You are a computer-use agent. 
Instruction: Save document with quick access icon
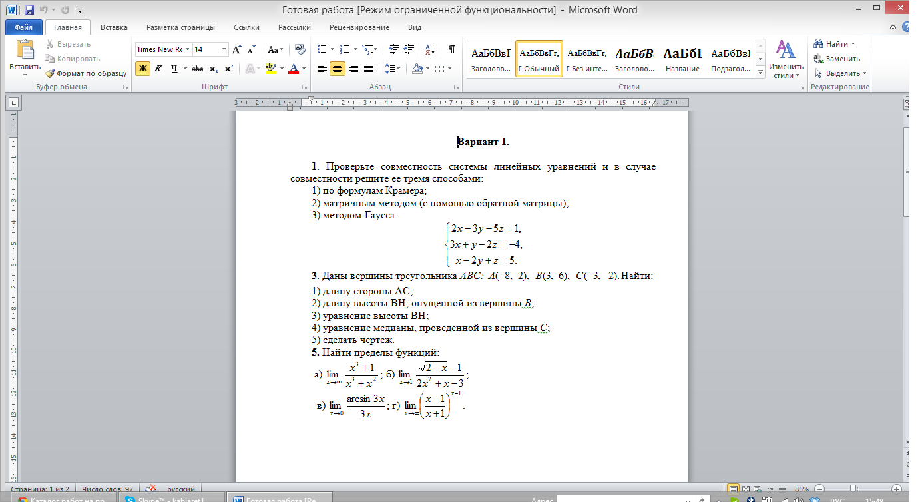coord(29,10)
